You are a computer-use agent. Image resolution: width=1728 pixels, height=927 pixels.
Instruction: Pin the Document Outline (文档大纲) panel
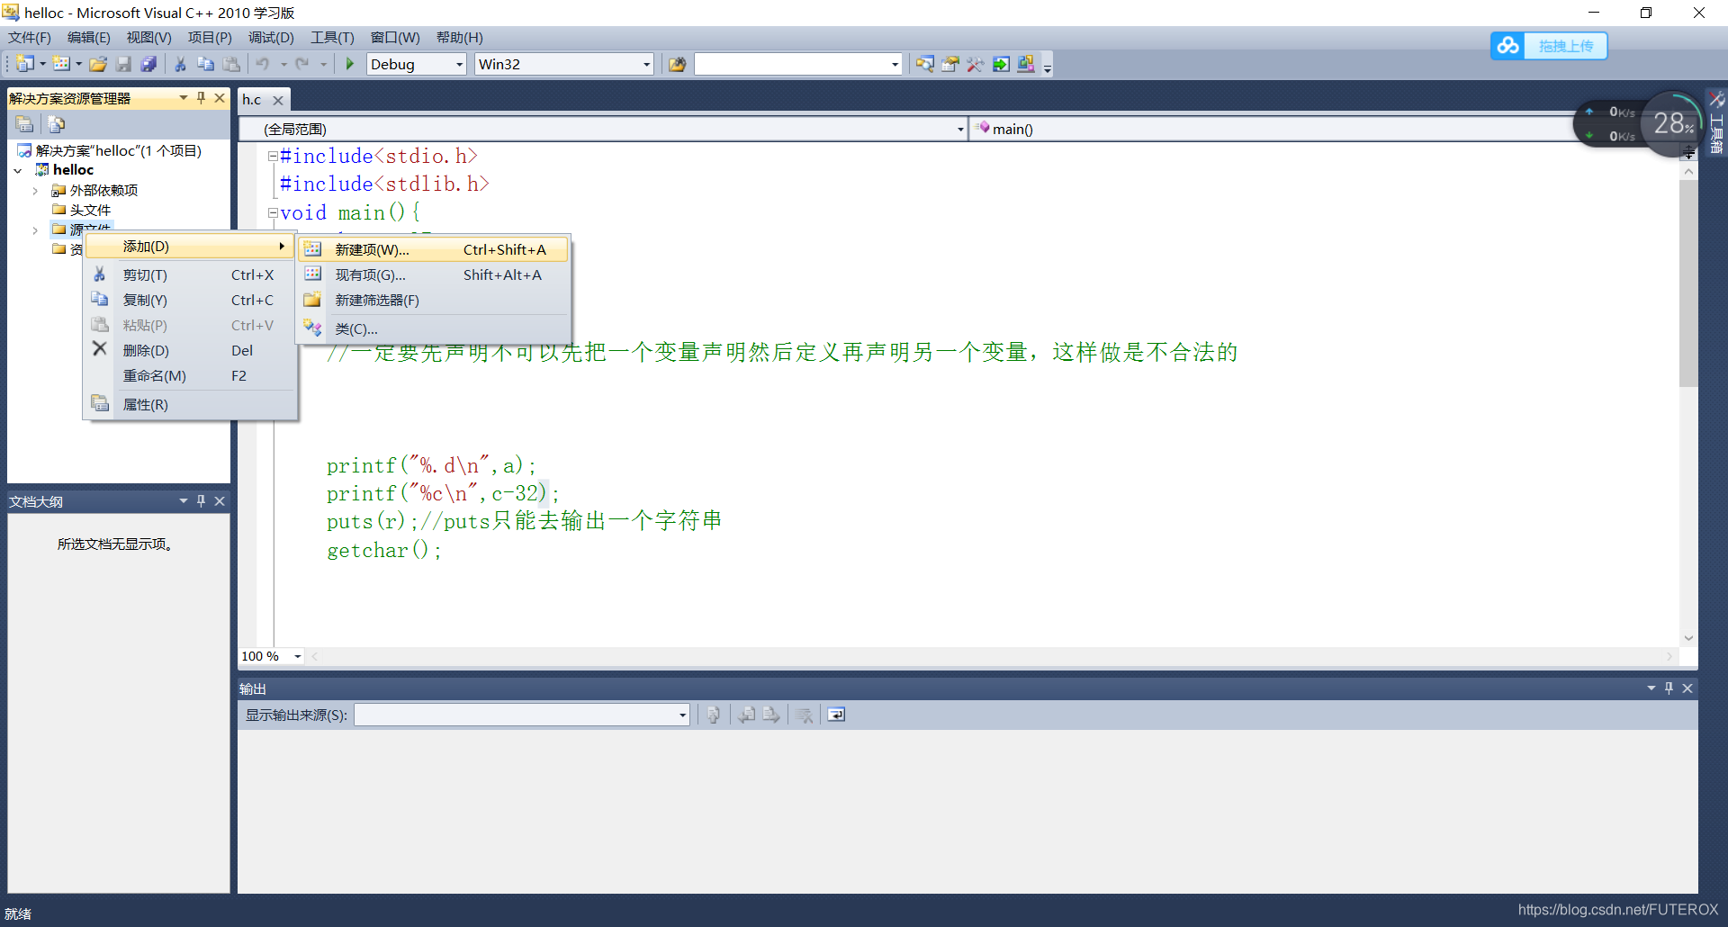(201, 501)
